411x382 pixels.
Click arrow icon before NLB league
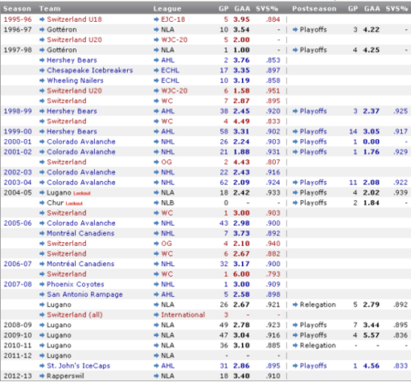(x=156, y=203)
